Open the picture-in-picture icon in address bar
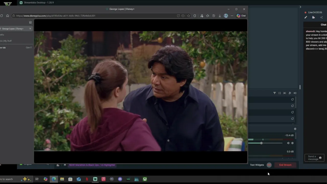Image resolution: width=327 pixels, height=184 pixels. 178,16
